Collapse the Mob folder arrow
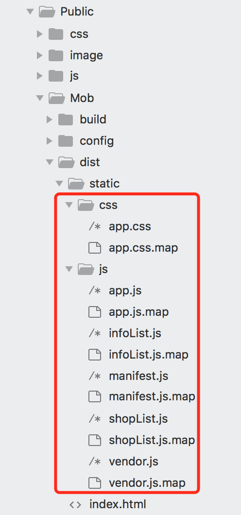This screenshot has height=515, width=241. tap(40, 98)
